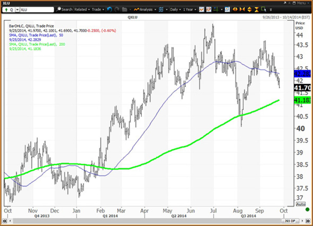313x226 pixels.
Task: Expand the Q instrument type dropdown arrow
Action: (x=17, y=10)
